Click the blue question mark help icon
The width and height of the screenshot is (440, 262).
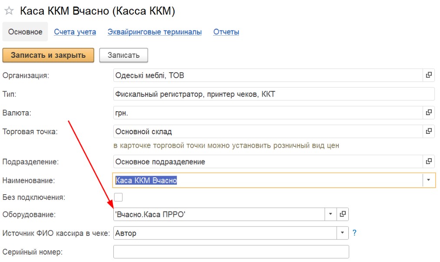(354, 233)
